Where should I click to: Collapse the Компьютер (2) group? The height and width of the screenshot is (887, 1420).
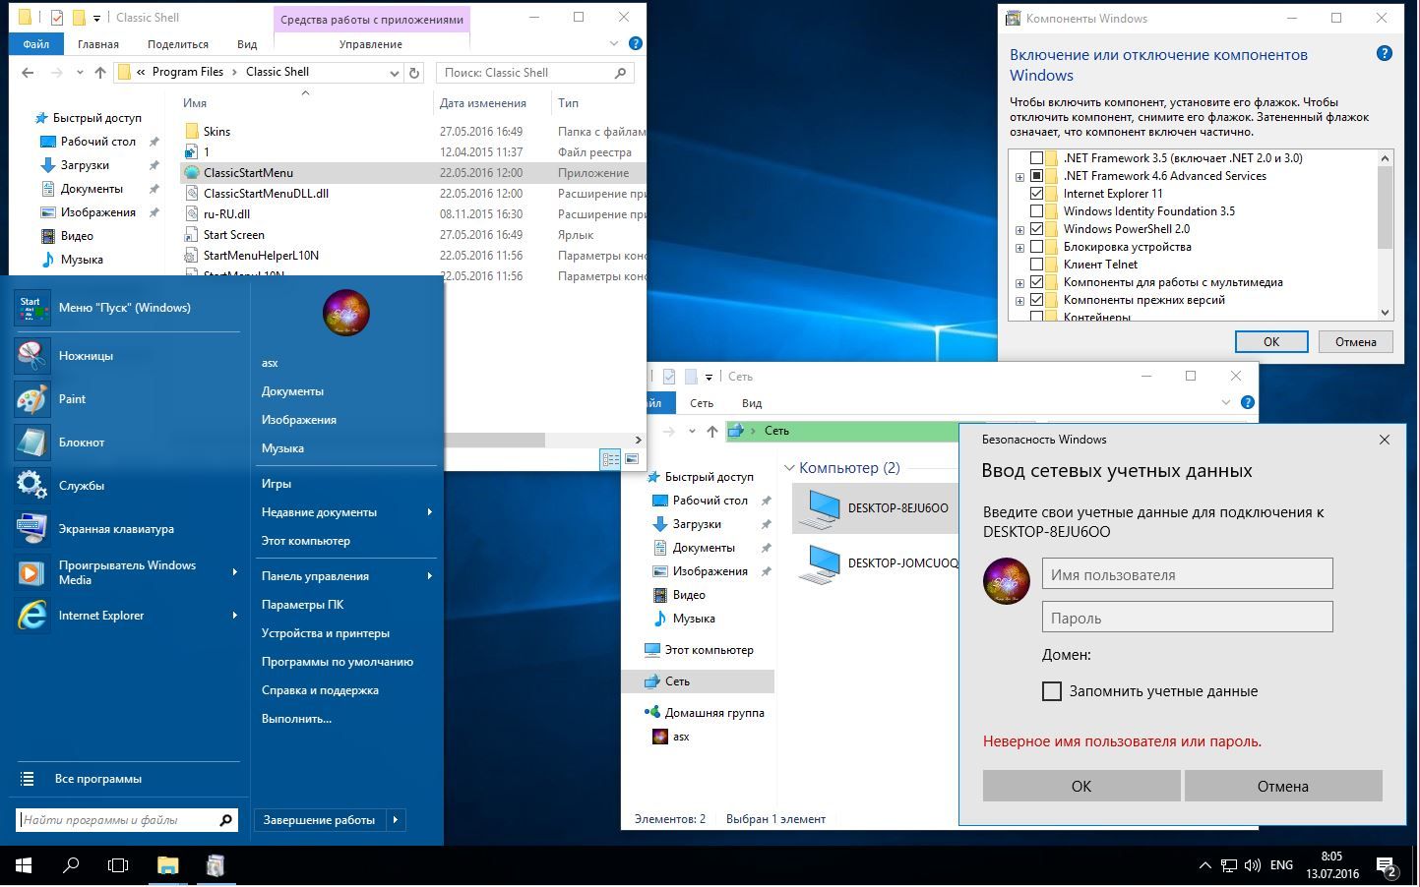(789, 468)
